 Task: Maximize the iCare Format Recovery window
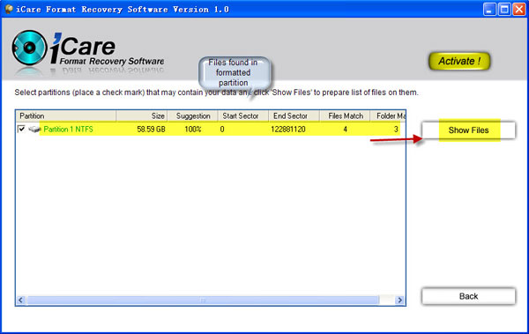point(504,9)
